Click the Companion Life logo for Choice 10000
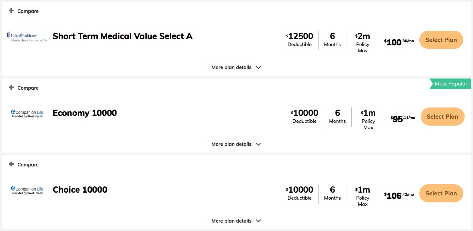 [27, 190]
